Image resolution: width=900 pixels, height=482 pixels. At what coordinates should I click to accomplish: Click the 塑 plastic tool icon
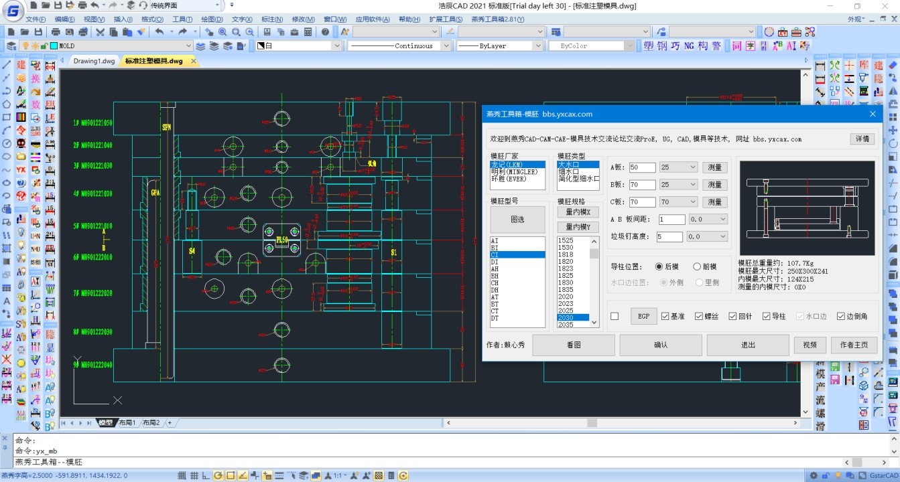tap(648, 46)
